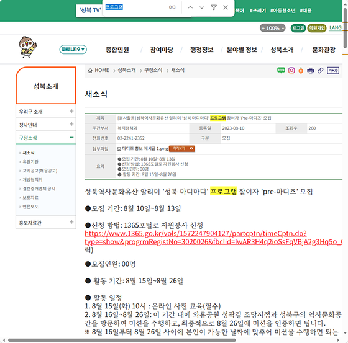
Task: Click the view count 260
Action: click(312, 128)
